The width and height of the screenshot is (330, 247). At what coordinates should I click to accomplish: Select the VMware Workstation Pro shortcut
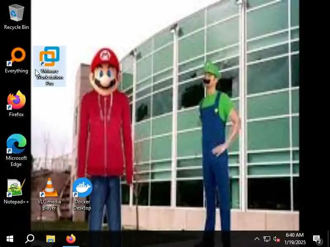click(49, 66)
